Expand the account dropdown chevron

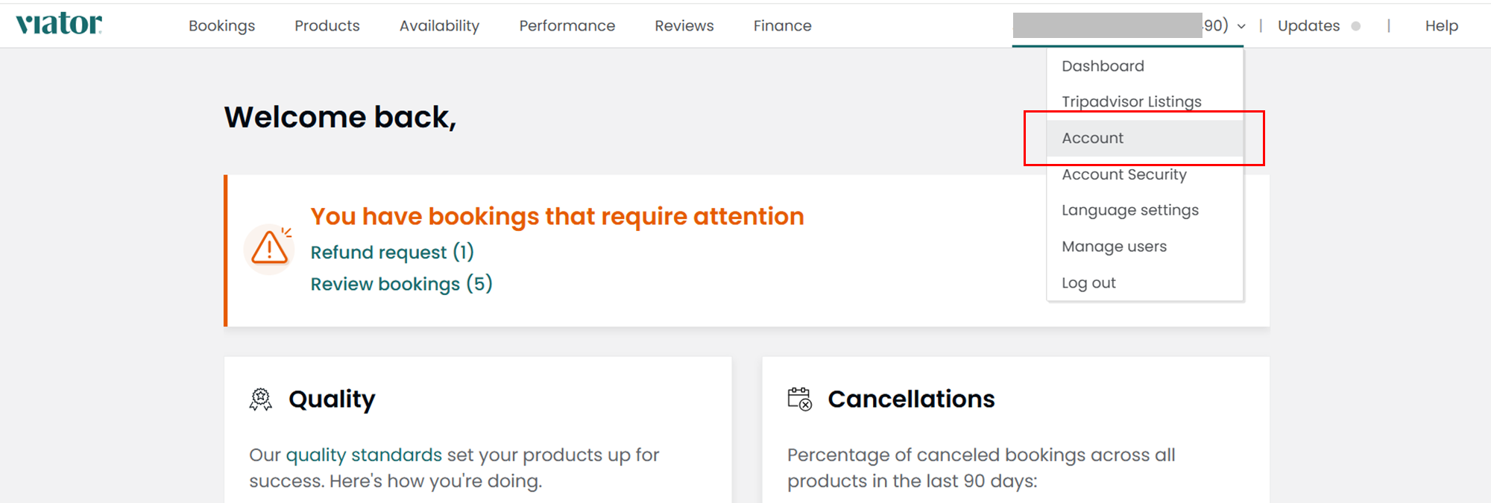[x=1241, y=26]
